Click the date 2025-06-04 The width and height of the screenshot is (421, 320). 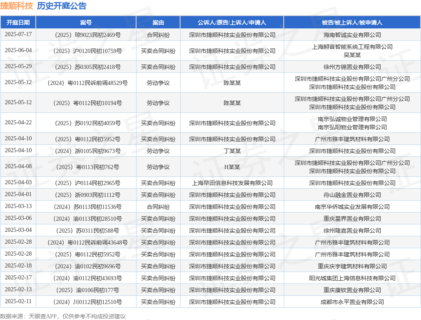coord(18,50)
